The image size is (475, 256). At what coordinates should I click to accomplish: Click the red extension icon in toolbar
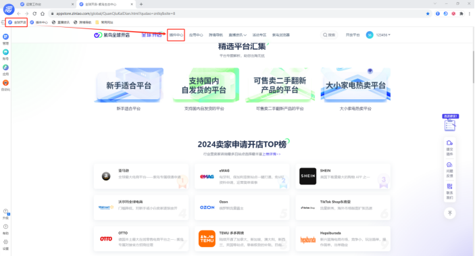(453, 14)
